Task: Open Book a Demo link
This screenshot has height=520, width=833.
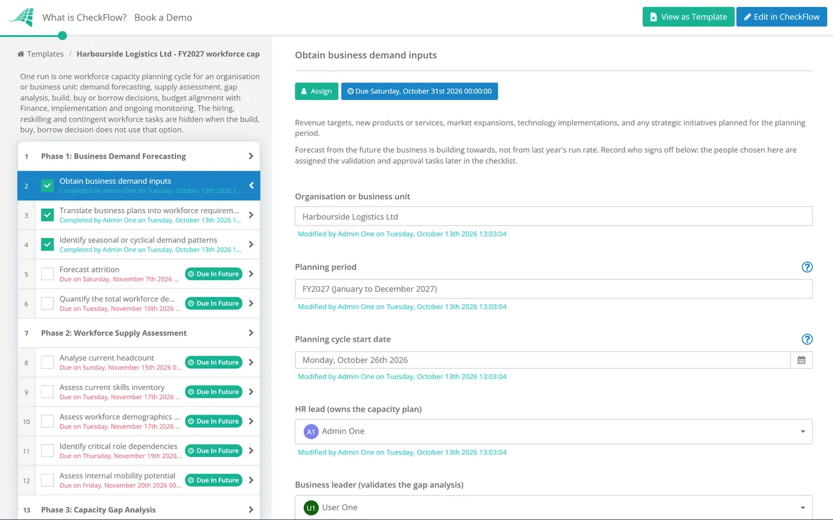Action: 163,18
